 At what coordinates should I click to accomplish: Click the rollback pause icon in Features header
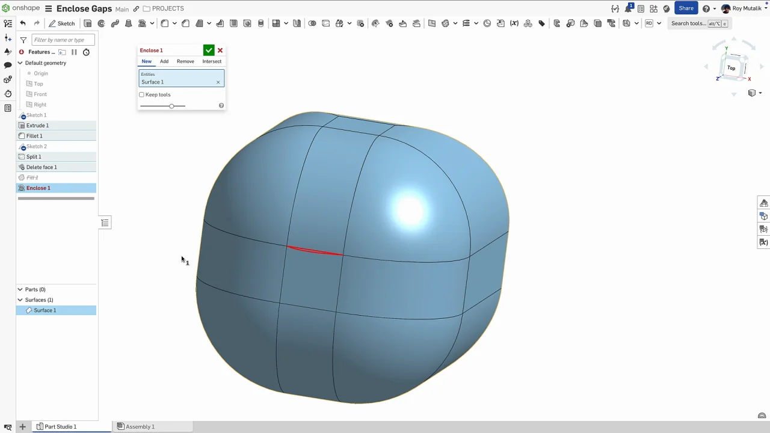click(74, 52)
